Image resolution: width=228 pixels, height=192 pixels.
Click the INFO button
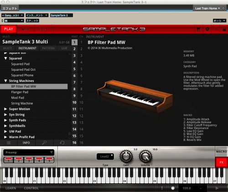26,143
